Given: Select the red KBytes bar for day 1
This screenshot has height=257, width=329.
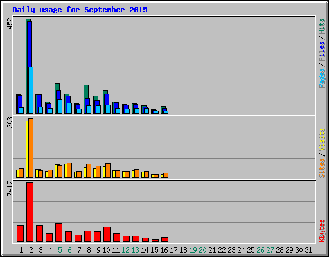Looking at the screenshot, I should (x=20, y=233).
